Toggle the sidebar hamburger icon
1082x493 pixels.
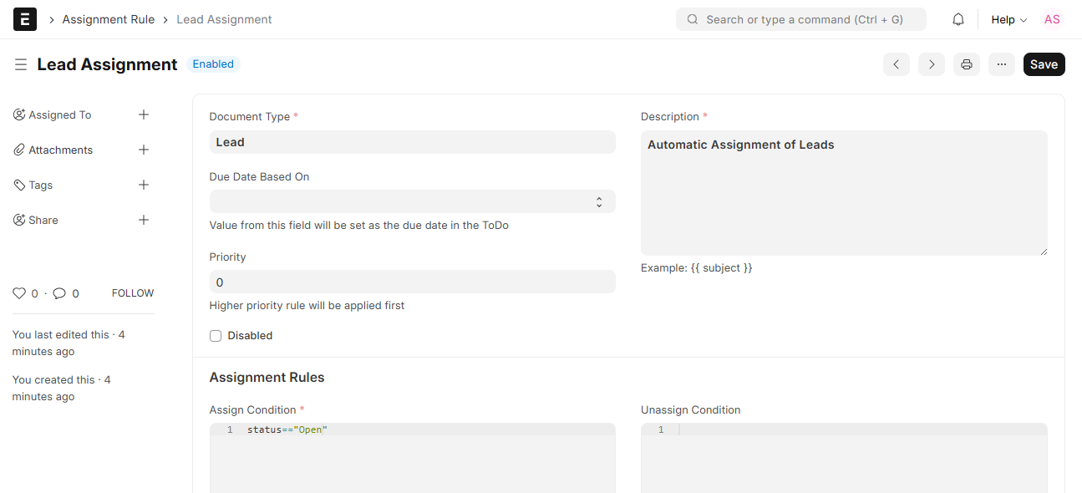point(21,64)
